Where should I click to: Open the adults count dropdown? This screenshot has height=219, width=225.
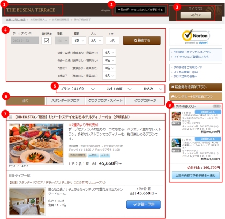(96, 41)
